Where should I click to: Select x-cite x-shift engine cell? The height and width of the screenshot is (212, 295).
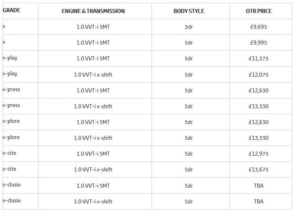(93, 169)
